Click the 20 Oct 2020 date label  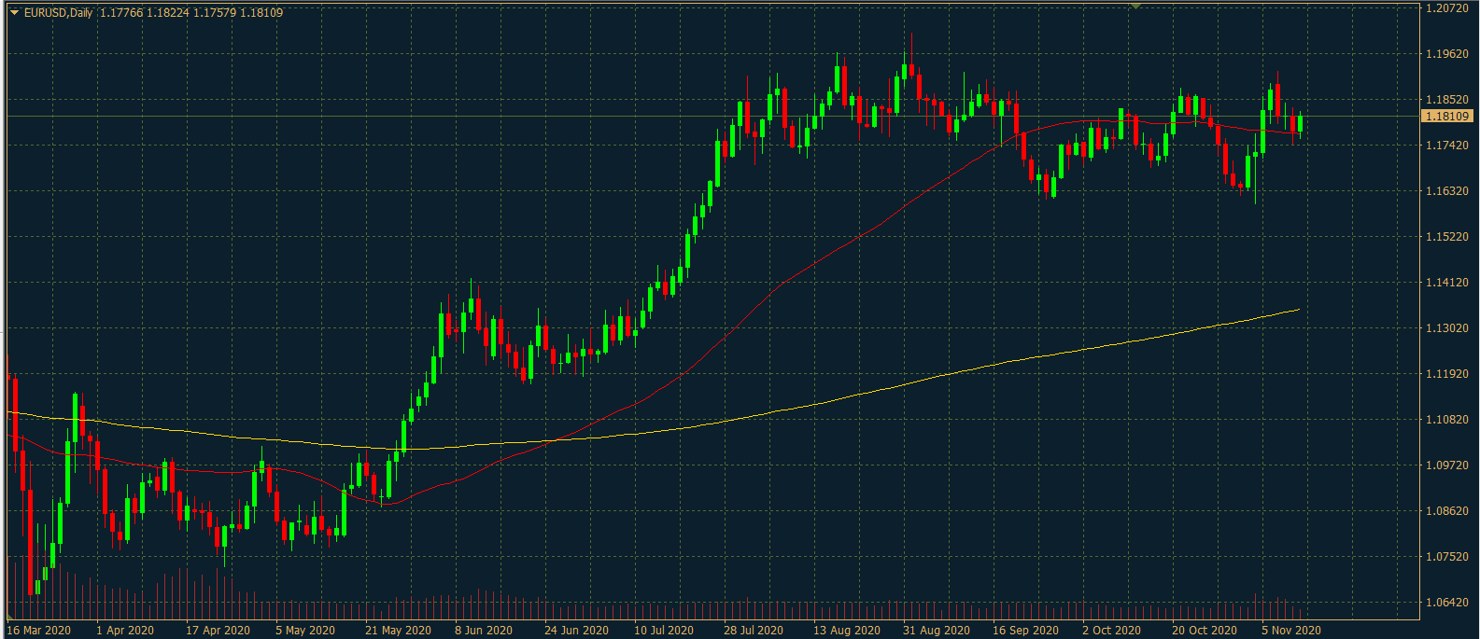click(x=1205, y=631)
